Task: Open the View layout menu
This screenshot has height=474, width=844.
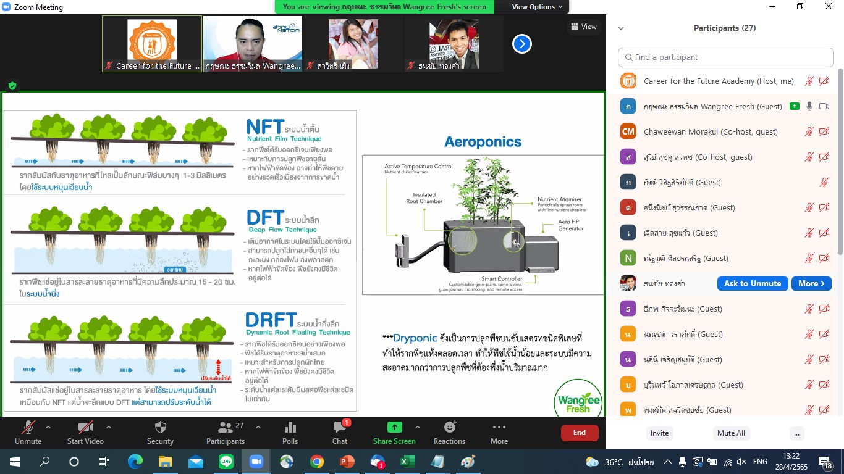Action: (584, 27)
